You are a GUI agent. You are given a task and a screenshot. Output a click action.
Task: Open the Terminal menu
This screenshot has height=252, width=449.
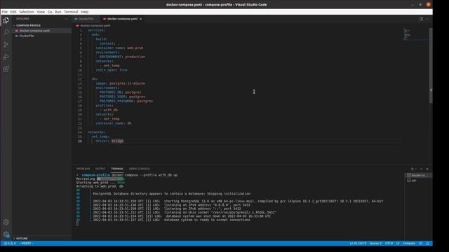click(x=71, y=12)
